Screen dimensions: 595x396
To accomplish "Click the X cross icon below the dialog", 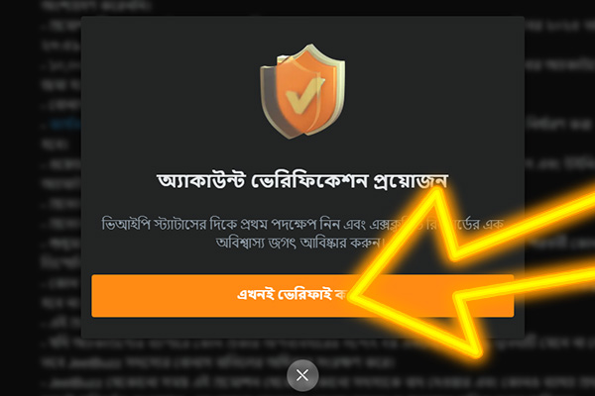I will [302, 375].
